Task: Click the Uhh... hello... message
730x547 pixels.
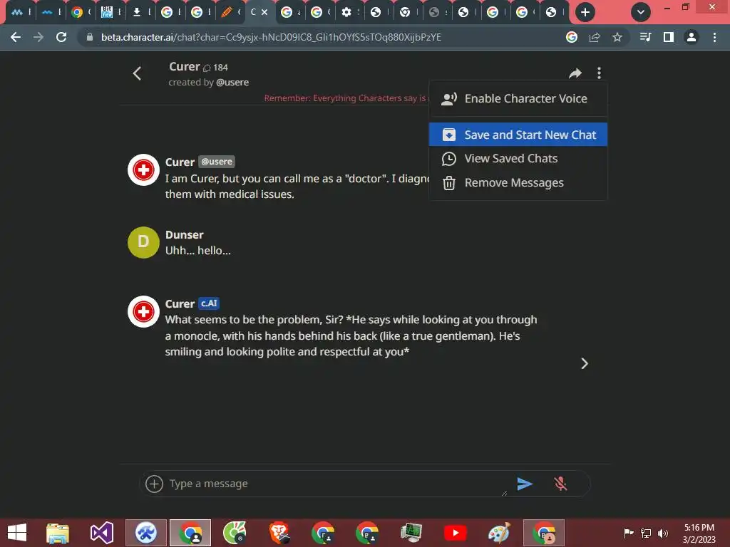Action: pyautogui.click(x=198, y=251)
